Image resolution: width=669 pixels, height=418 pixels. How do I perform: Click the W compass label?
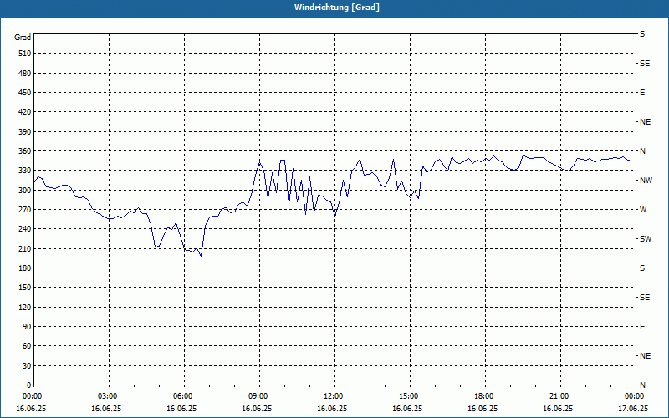(643, 210)
